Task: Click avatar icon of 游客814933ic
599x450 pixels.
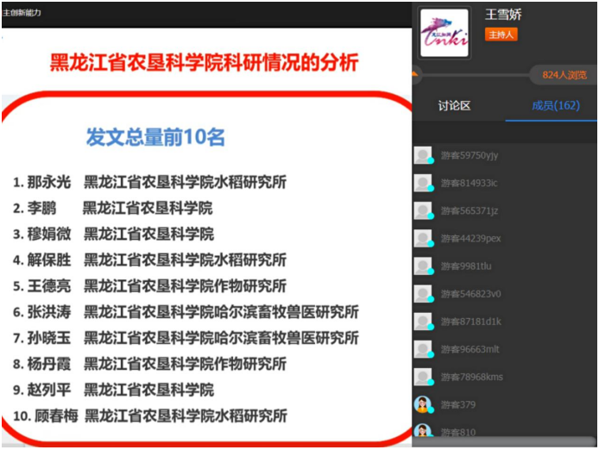Action: coord(423,183)
